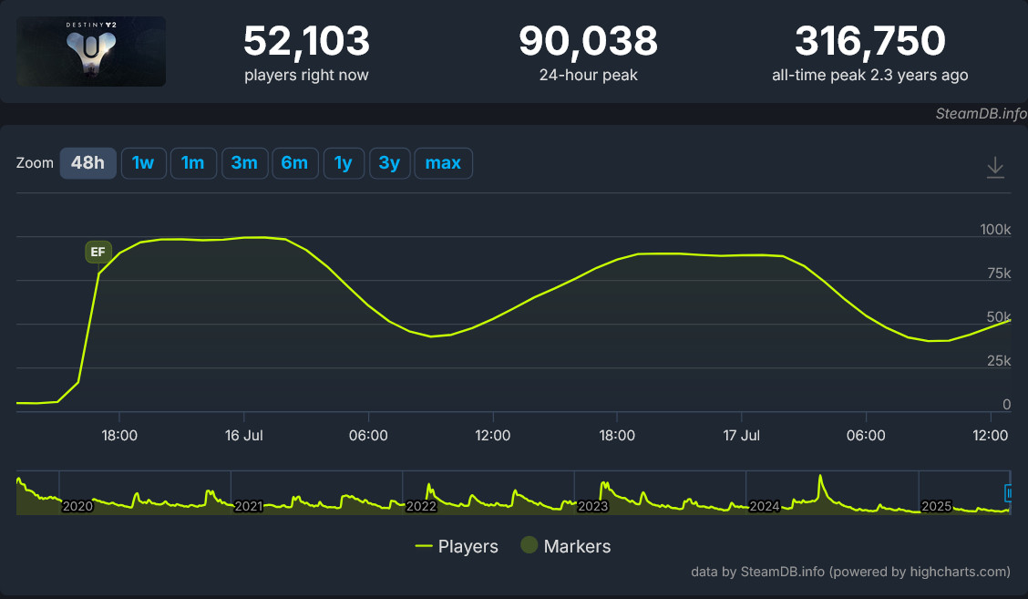
Task: Switch chart zoom to 1m
Action: coord(193,163)
